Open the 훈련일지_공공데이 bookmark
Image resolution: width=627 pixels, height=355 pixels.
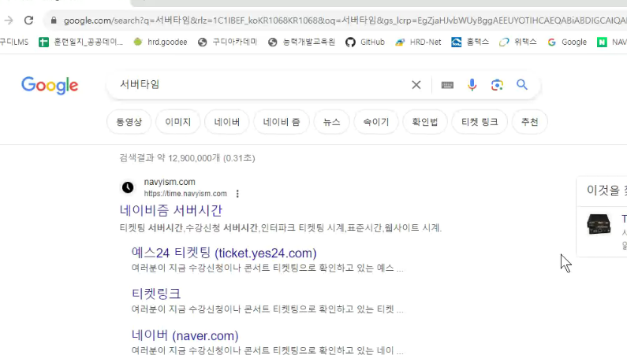(x=80, y=42)
